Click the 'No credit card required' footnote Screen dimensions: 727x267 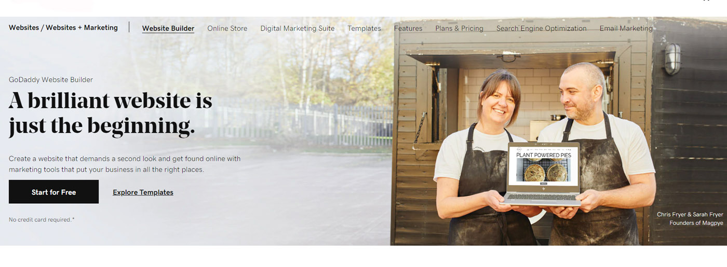tap(42, 220)
